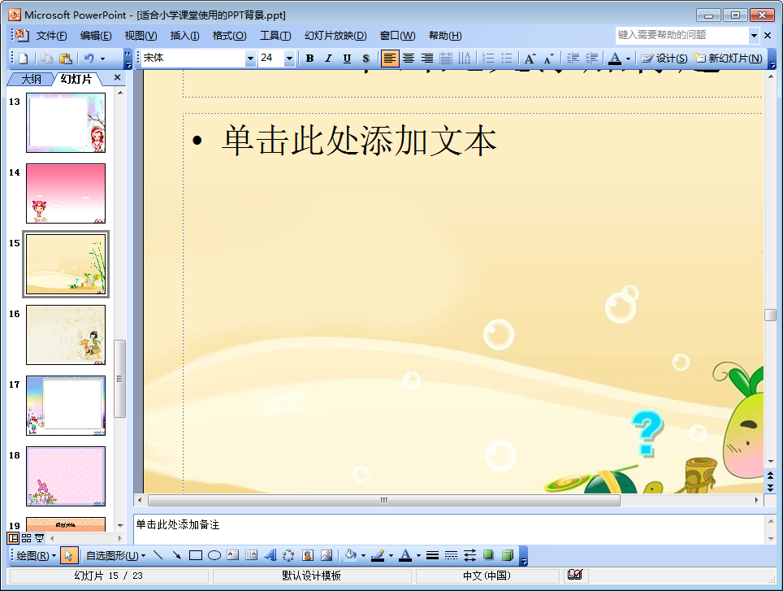Select the Line drawing tool
783x591 pixels.
click(158, 555)
